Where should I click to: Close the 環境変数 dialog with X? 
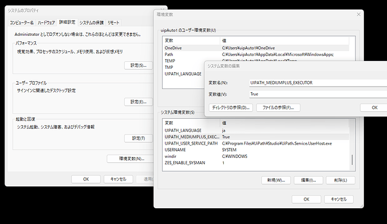point(358,15)
